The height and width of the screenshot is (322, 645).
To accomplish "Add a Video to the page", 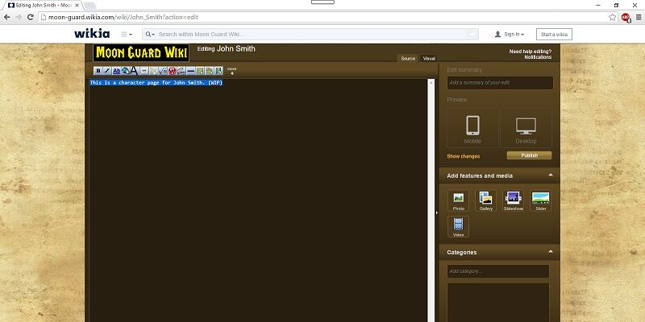I will point(458,227).
